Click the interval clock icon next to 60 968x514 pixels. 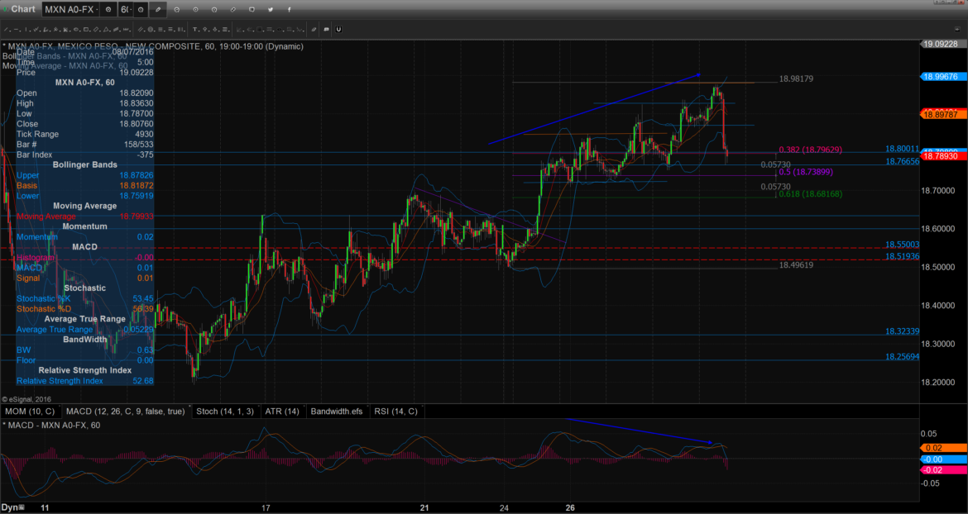141,9
